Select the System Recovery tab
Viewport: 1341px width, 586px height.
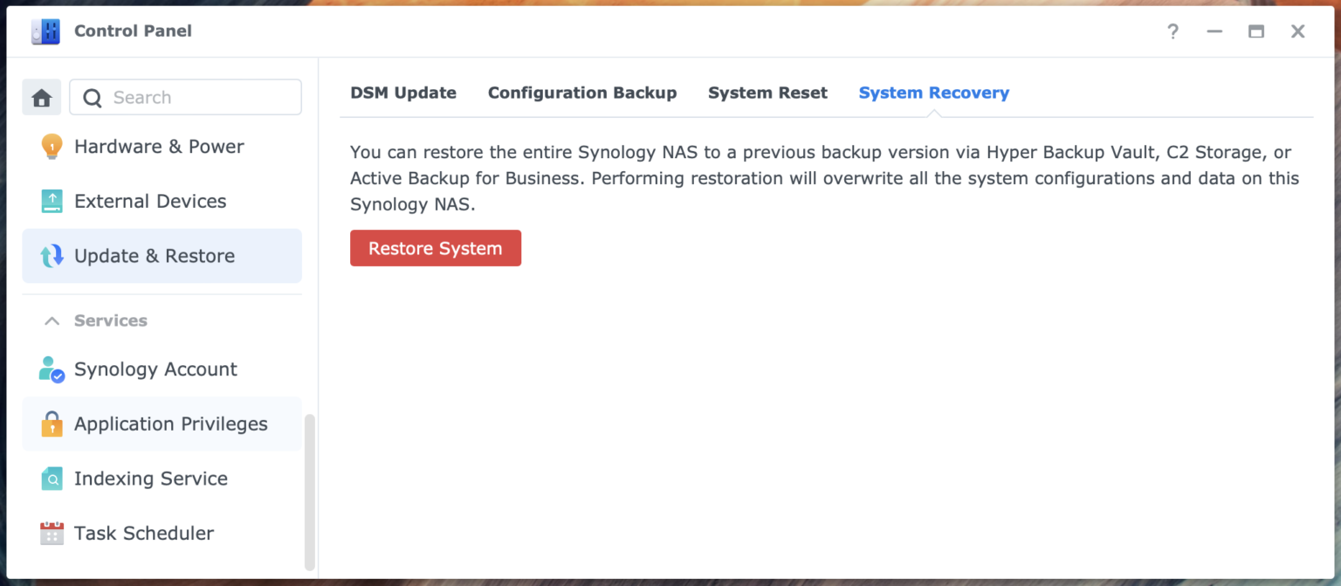point(933,93)
